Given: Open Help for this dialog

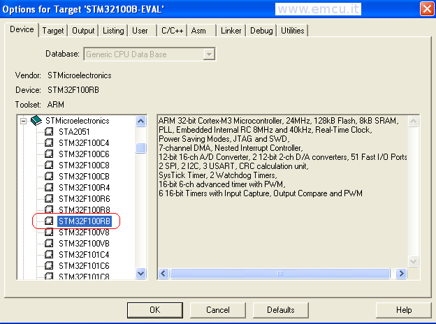Looking at the screenshot, I should coord(403,310).
